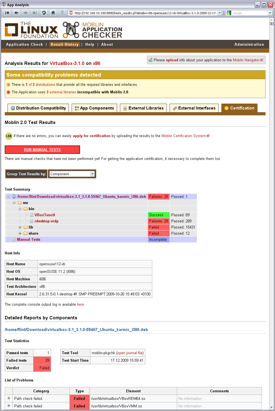Image resolution: width=275 pixels, height=411 pixels.
Task: Jump to the last page in history
Action: coord(35,13)
